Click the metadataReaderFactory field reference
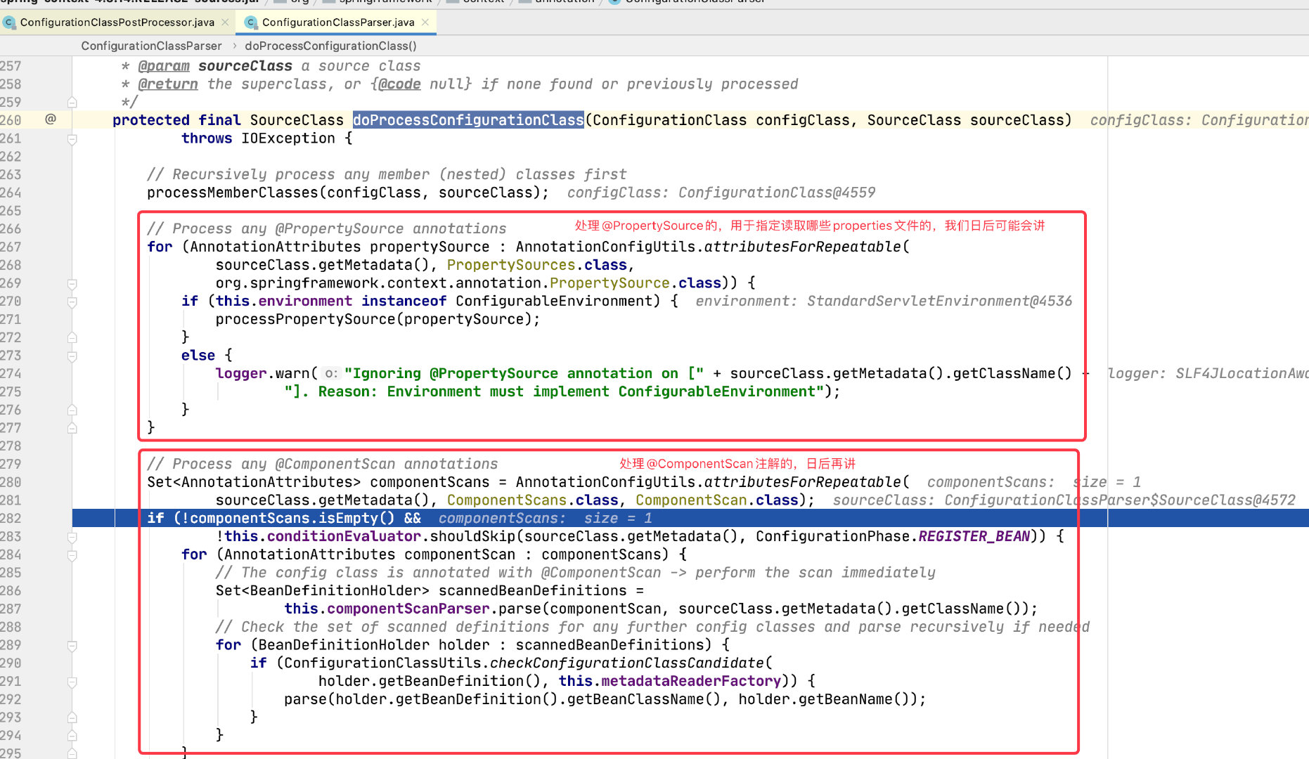The height and width of the screenshot is (759, 1309). pyautogui.click(x=691, y=682)
